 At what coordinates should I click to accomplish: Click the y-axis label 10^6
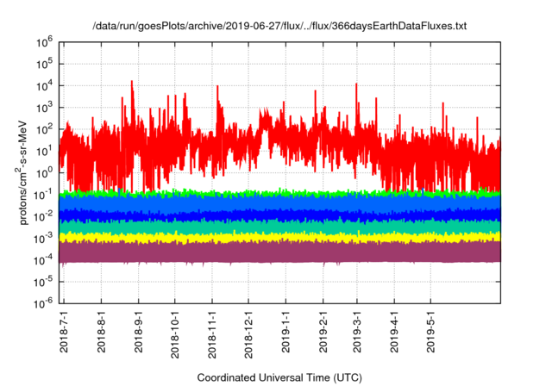(44, 42)
